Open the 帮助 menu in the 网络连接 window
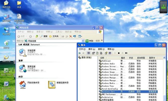The image size is (168, 101). point(78,32)
